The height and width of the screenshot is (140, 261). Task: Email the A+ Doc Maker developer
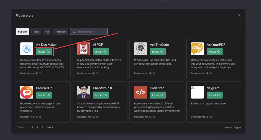(x=40, y=73)
